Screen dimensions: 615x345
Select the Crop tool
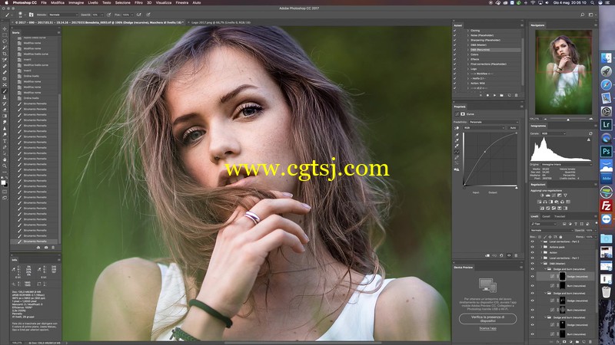[x=5, y=54]
